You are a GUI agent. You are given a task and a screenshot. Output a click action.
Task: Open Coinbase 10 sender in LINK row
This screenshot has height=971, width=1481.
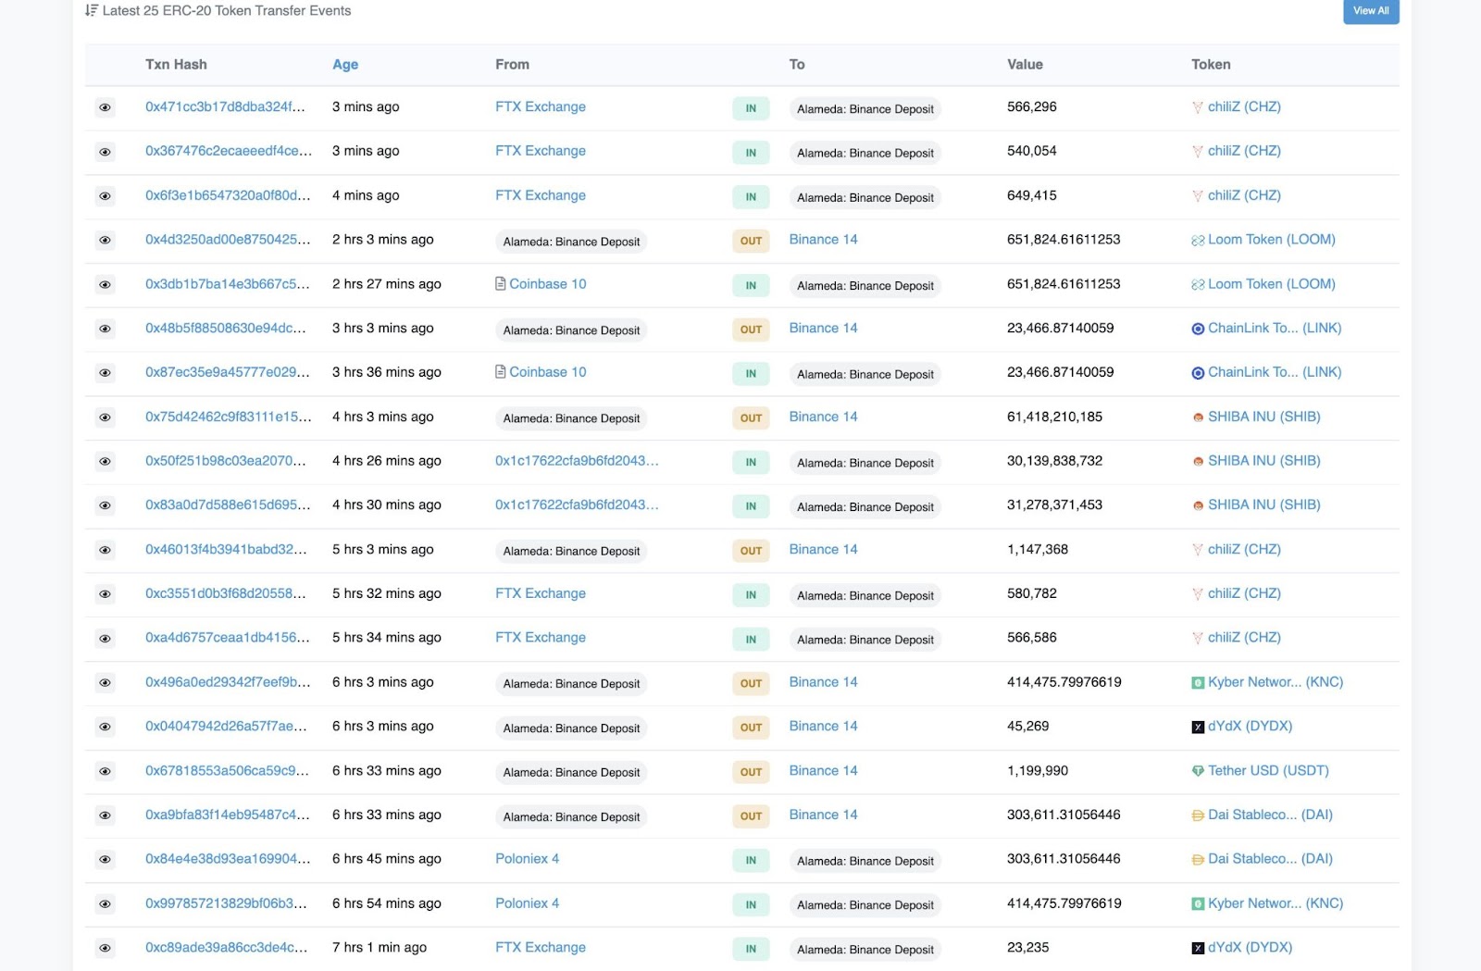(548, 372)
